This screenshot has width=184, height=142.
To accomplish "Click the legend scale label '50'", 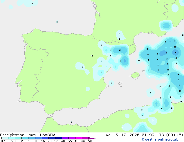I will tap(90, 141).
